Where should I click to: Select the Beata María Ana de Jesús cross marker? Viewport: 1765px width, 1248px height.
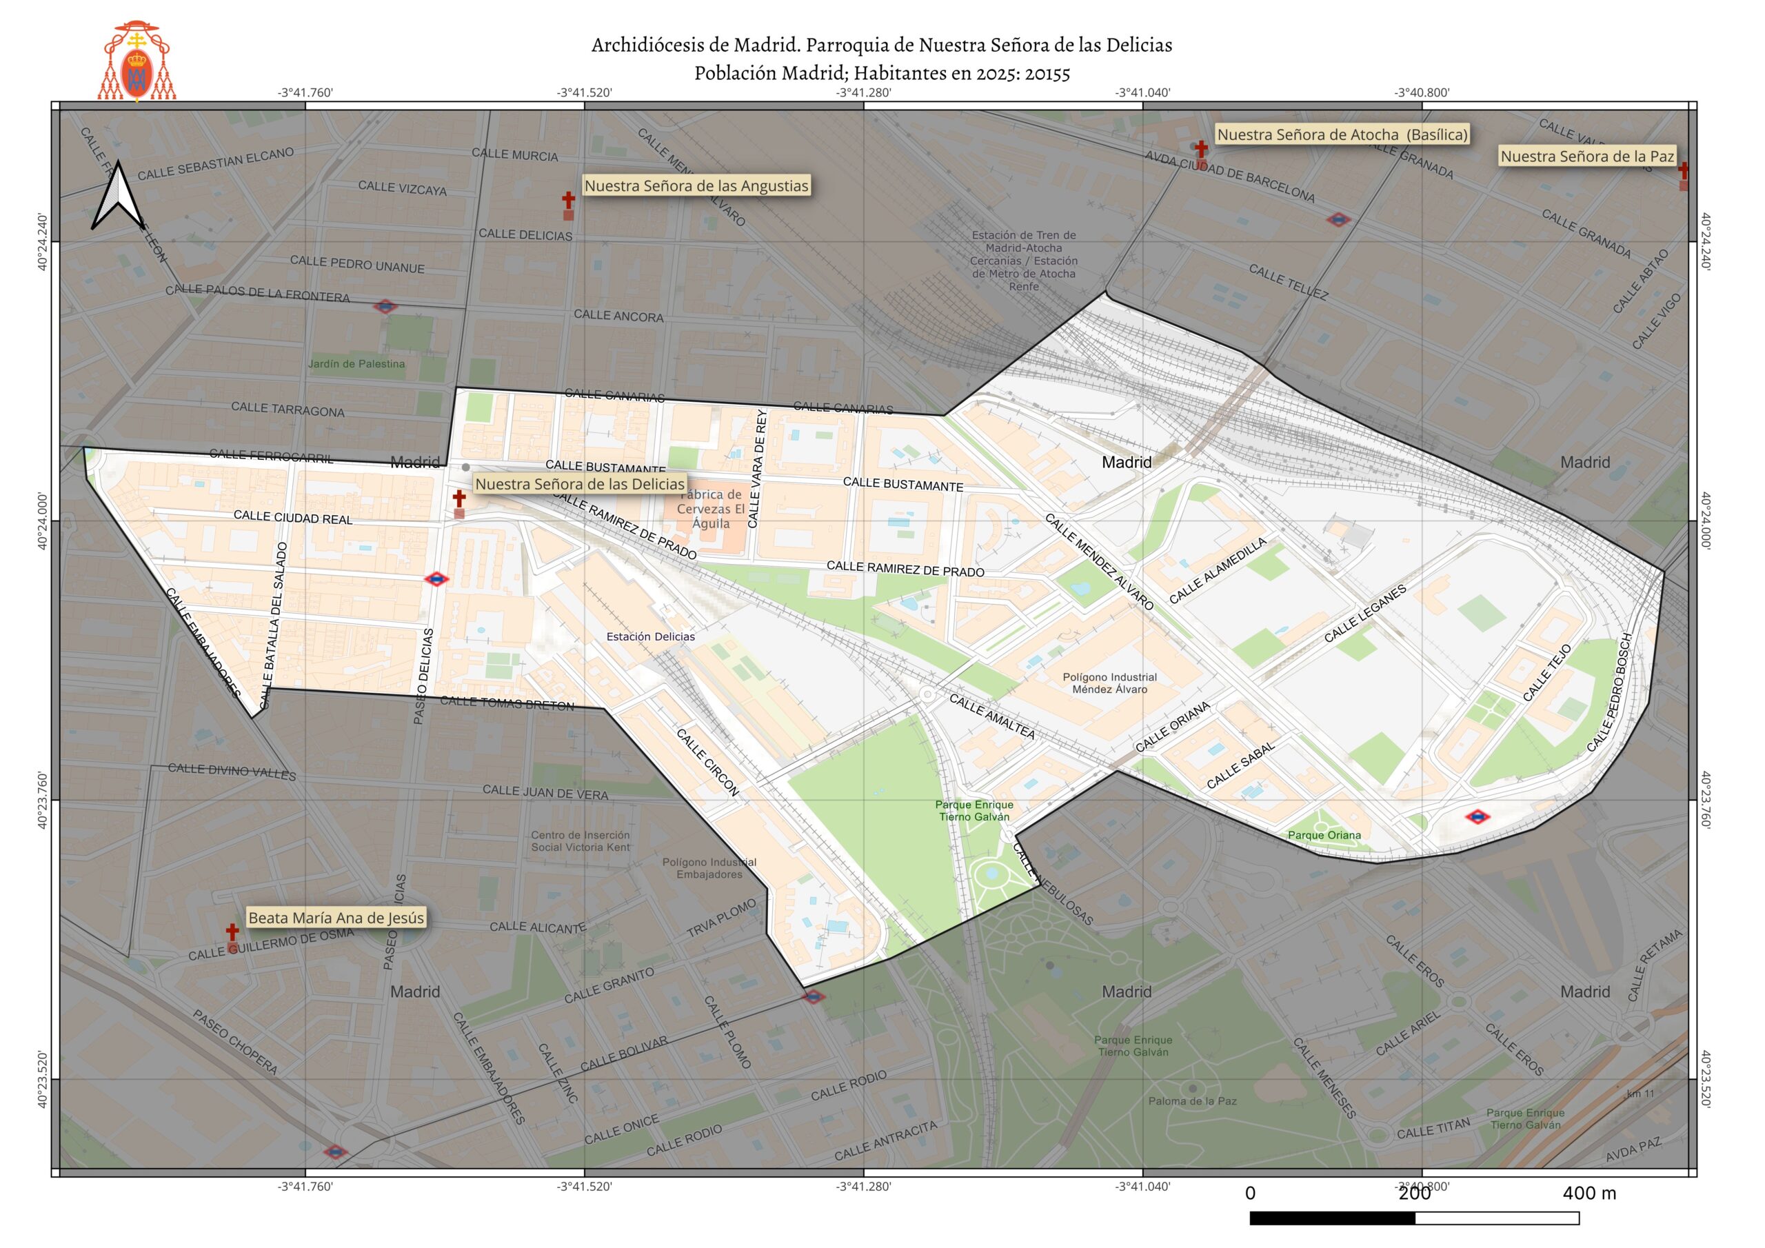pyautogui.click(x=232, y=933)
